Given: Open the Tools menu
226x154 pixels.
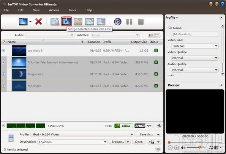Looking at the screenshot, I should [72, 10].
